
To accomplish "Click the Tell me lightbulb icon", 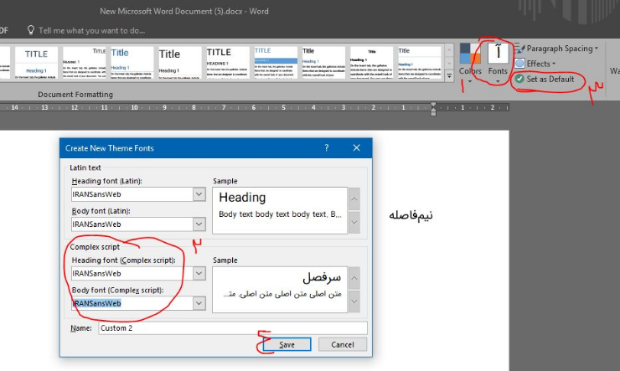I will point(30,30).
